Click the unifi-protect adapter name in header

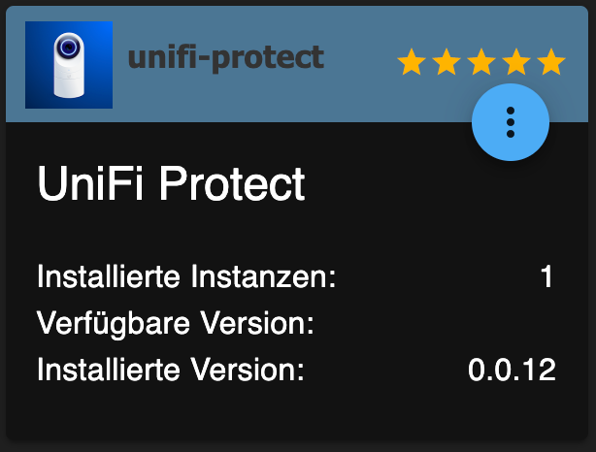pyautogui.click(x=226, y=58)
